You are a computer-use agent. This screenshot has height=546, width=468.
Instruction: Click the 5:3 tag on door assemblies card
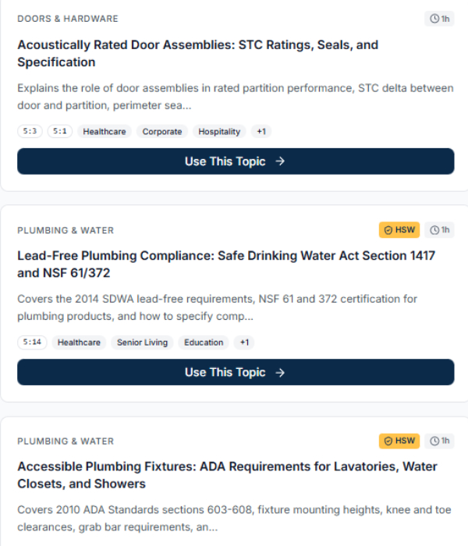(x=30, y=132)
